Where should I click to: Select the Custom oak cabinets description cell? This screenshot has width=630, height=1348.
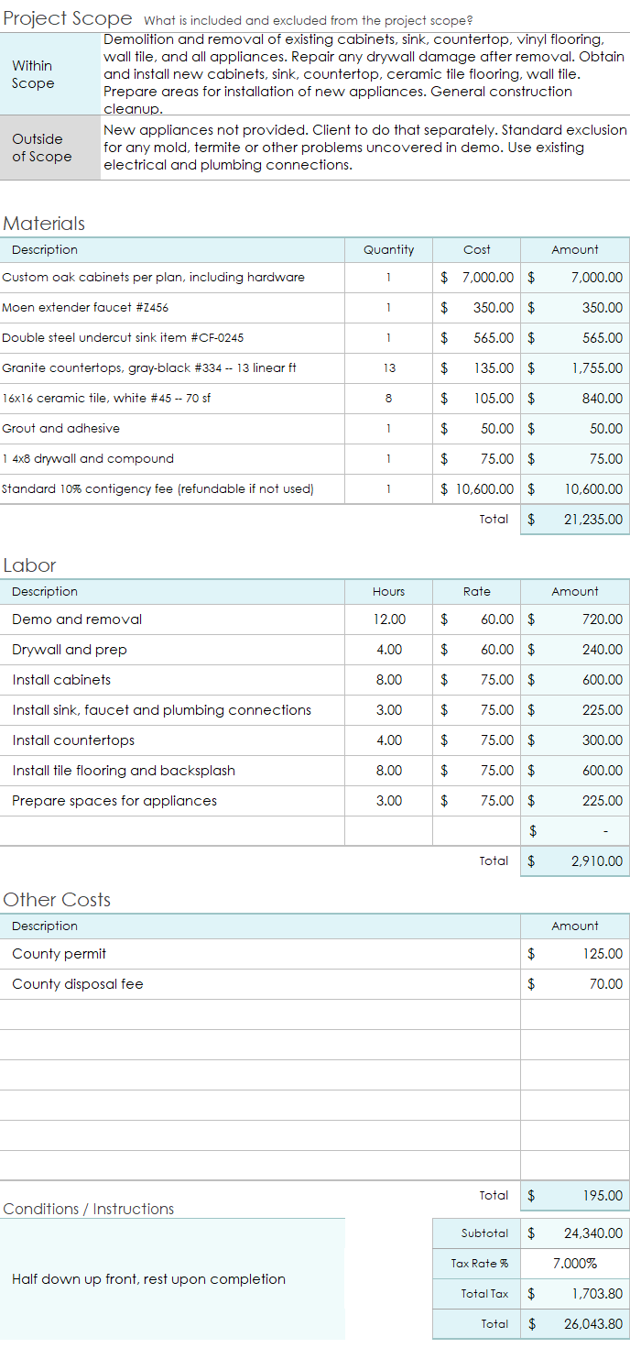172,278
